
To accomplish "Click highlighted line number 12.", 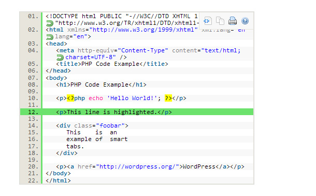I will pyautogui.click(x=33, y=112).
